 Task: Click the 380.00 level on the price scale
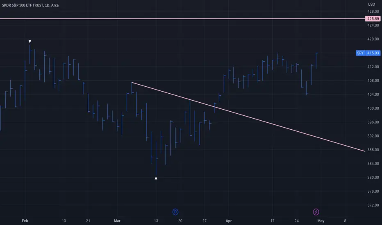click(x=373, y=178)
